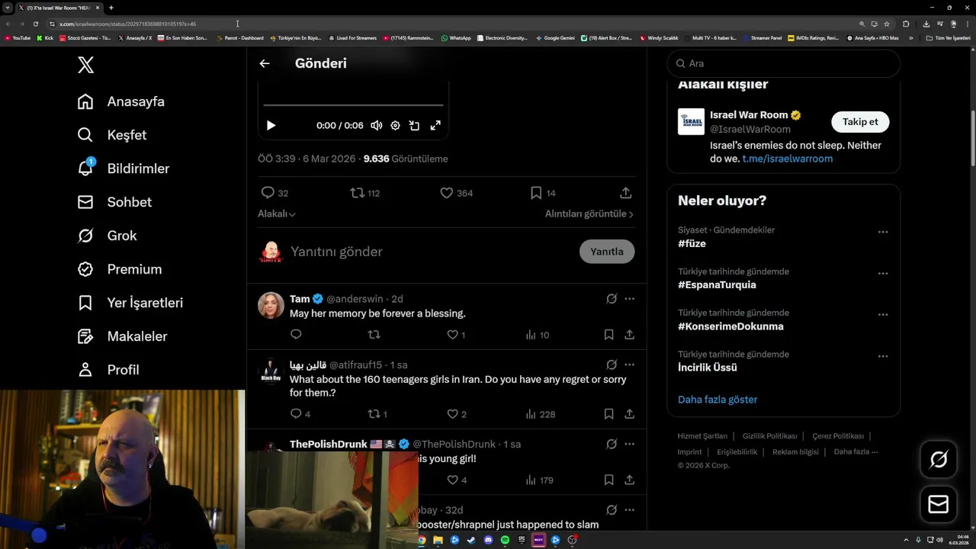976x549 pixels.
Task: Open more options for #EspanaTurquia trend
Action: coord(883,273)
